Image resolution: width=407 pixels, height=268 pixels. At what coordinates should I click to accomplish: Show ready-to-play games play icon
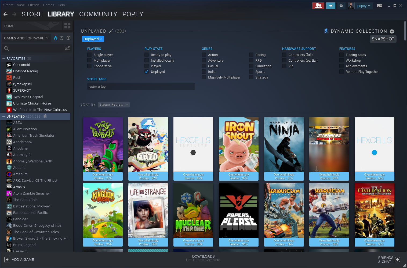pyautogui.click(x=68, y=38)
